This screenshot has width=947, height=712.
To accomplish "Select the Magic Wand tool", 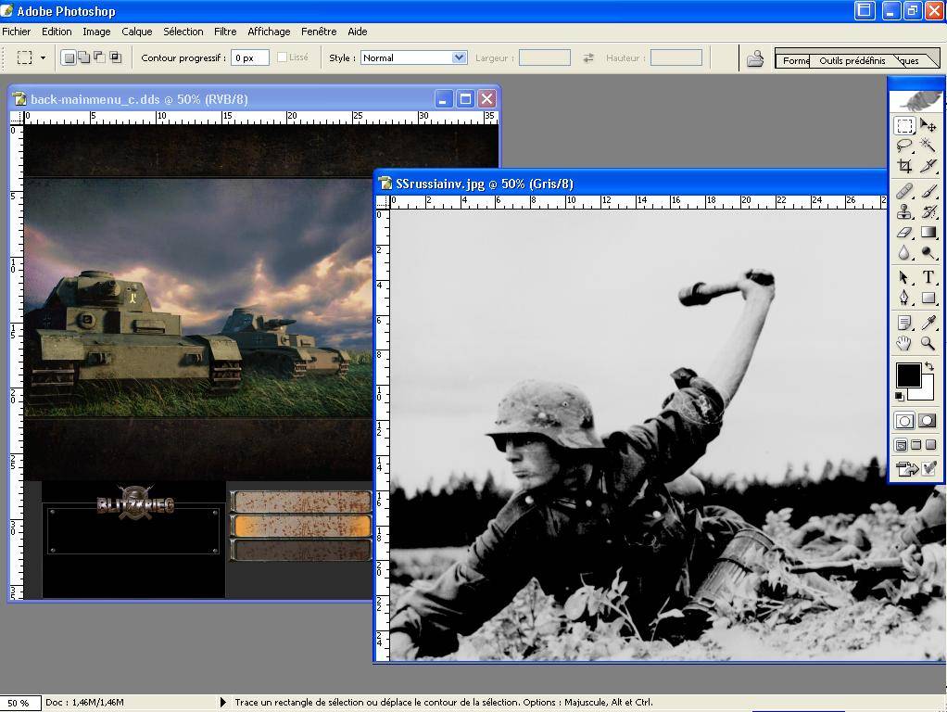I will point(928,146).
